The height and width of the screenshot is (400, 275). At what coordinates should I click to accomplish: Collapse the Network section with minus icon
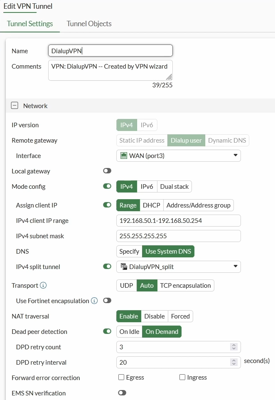point(15,105)
